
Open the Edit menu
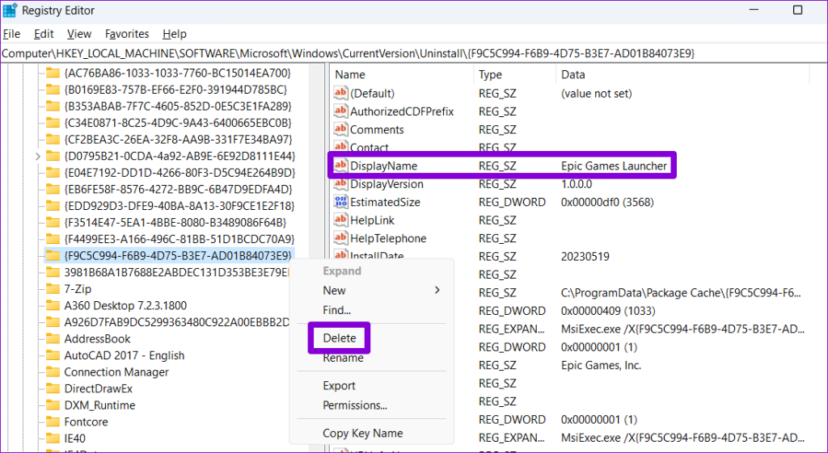(44, 34)
